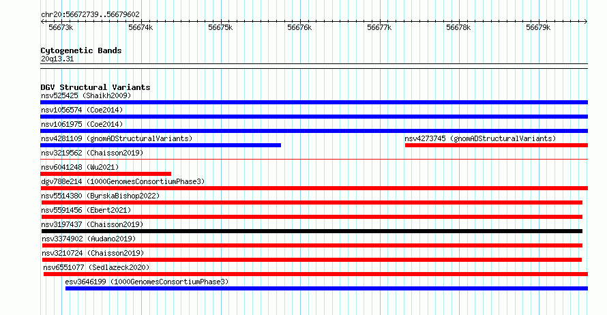Open dgv788e214 (1000GenomesConsortiumPhase3) label
The width and height of the screenshot is (607, 315).
point(123,181)
